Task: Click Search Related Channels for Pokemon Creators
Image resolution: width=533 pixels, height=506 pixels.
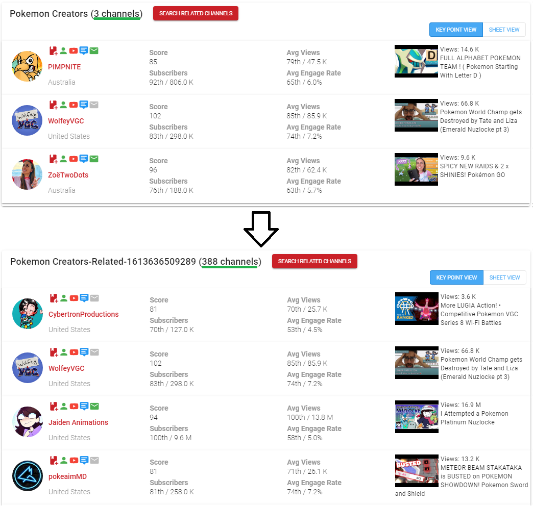Action: tap(196, 13)
